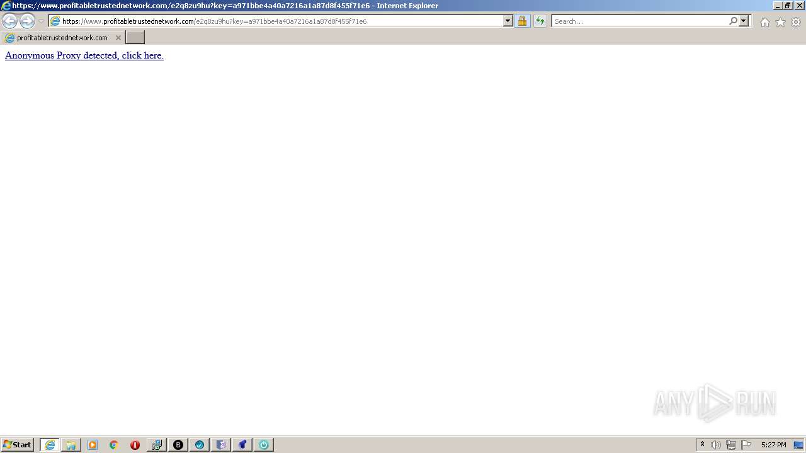Image resolution: width=806 pixels, height=453 pixels.
Task: Launch Opera browser from taskbar
Action: tap(135, 445)
